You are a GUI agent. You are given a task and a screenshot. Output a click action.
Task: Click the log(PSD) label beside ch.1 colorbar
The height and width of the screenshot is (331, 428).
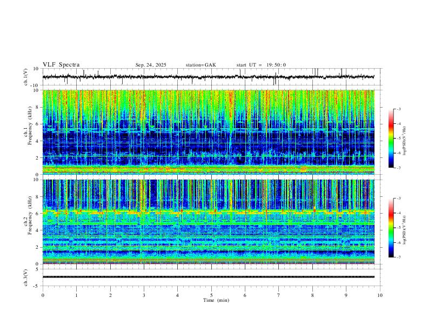click(x=404, y=141)
